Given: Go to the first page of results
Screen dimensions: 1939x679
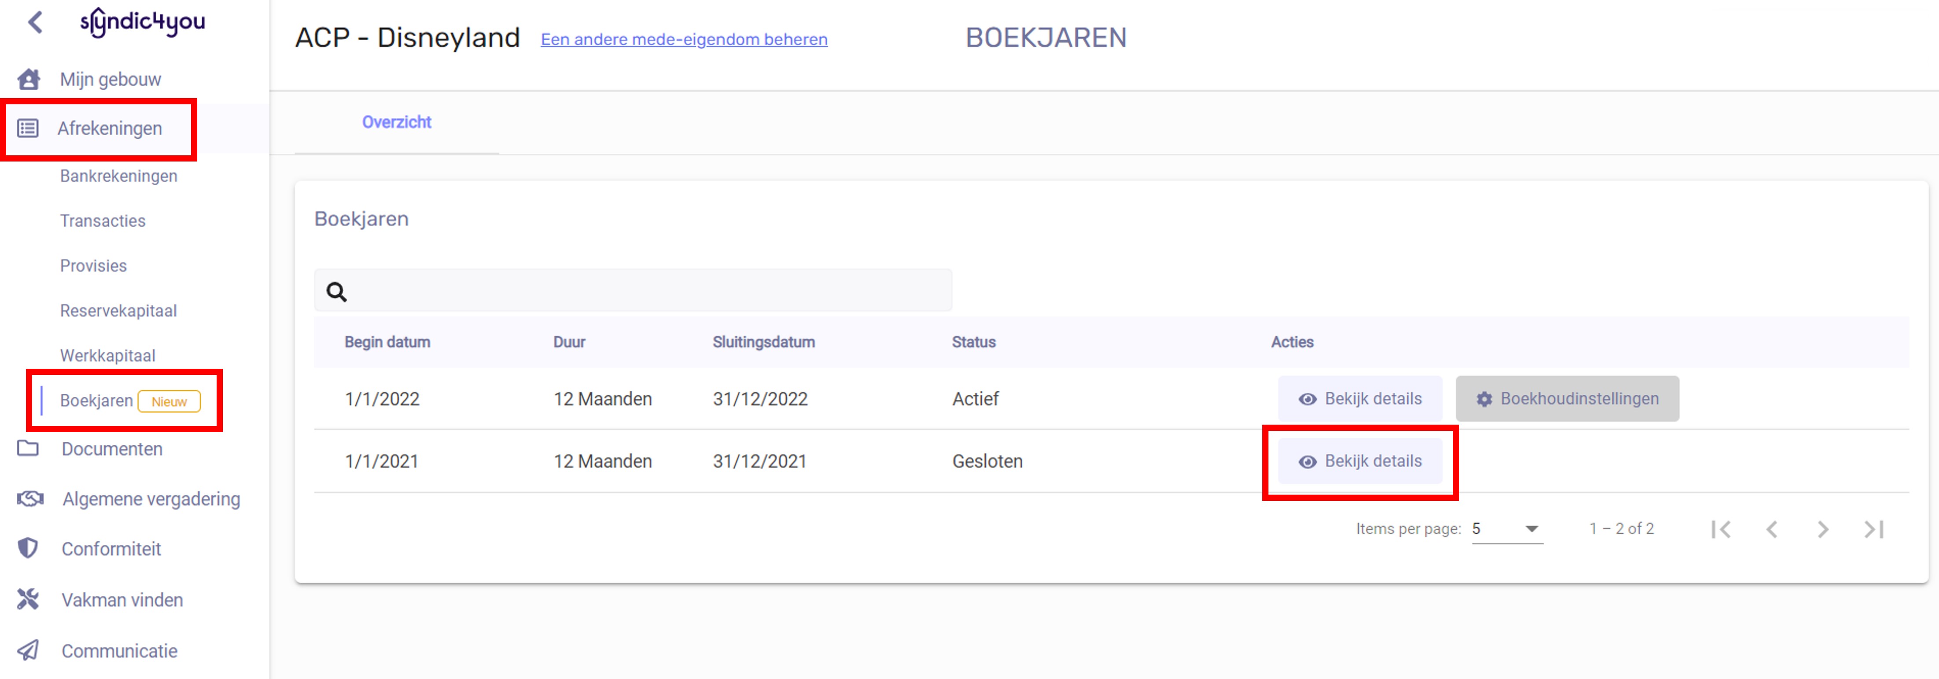Looking at the screenshot, I should pyautogui.click(x=1721, y=529).
